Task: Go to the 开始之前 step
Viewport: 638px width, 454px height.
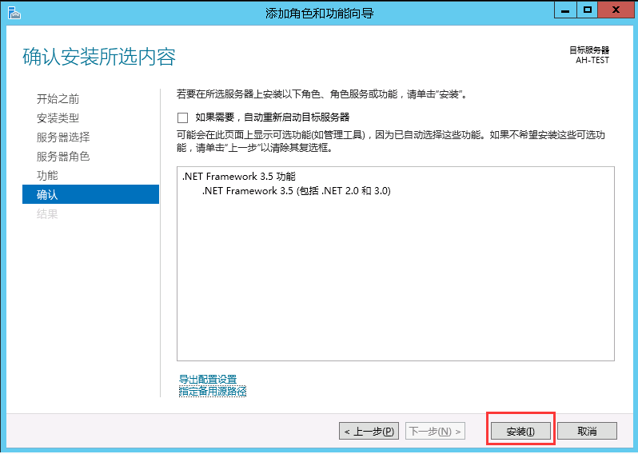Action: point(58,99)
